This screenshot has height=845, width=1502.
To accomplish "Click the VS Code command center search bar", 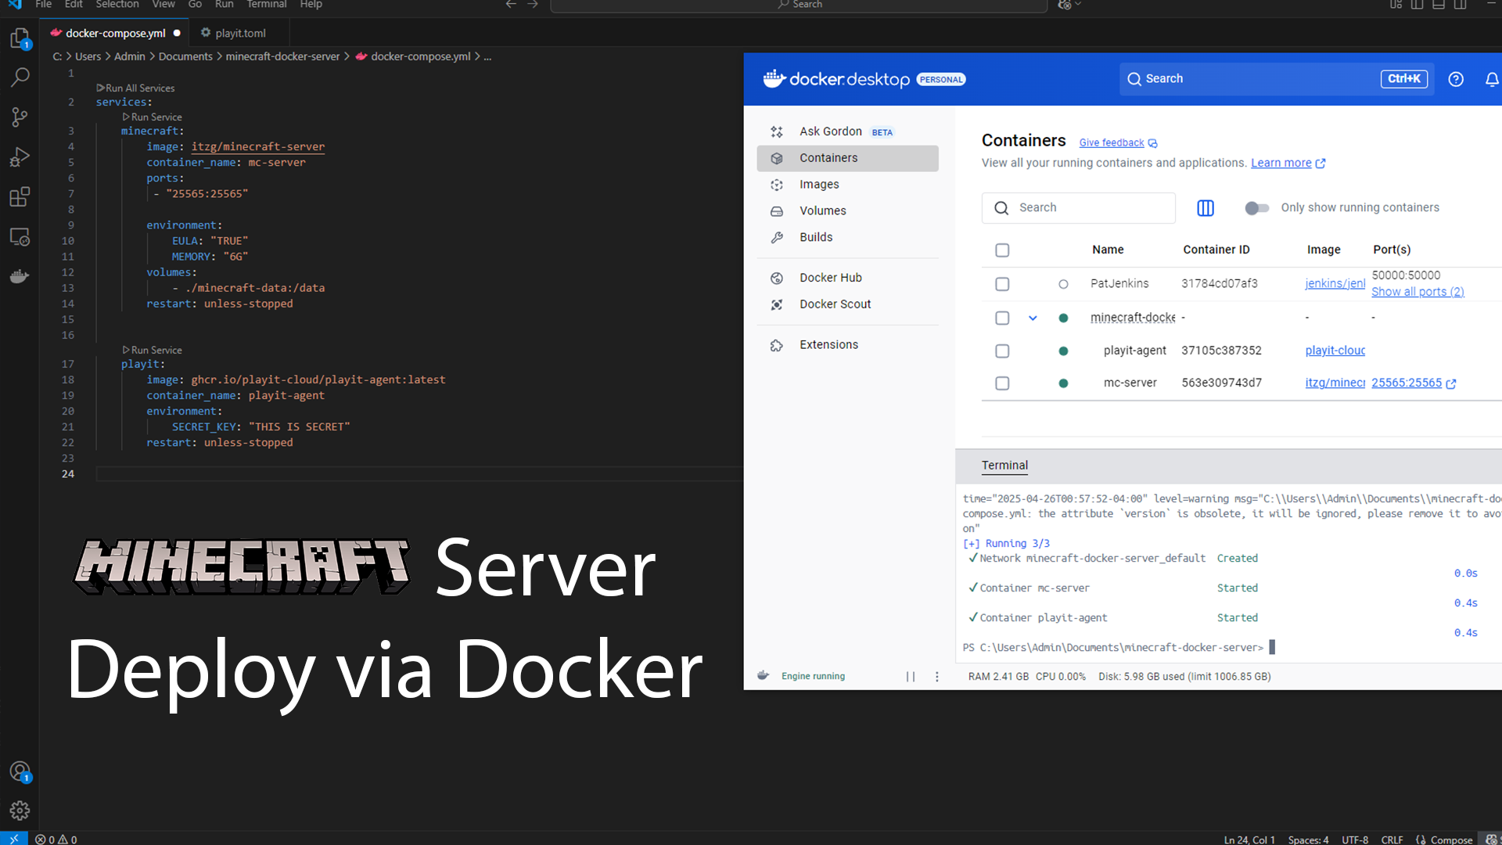I will click(799, 5).
